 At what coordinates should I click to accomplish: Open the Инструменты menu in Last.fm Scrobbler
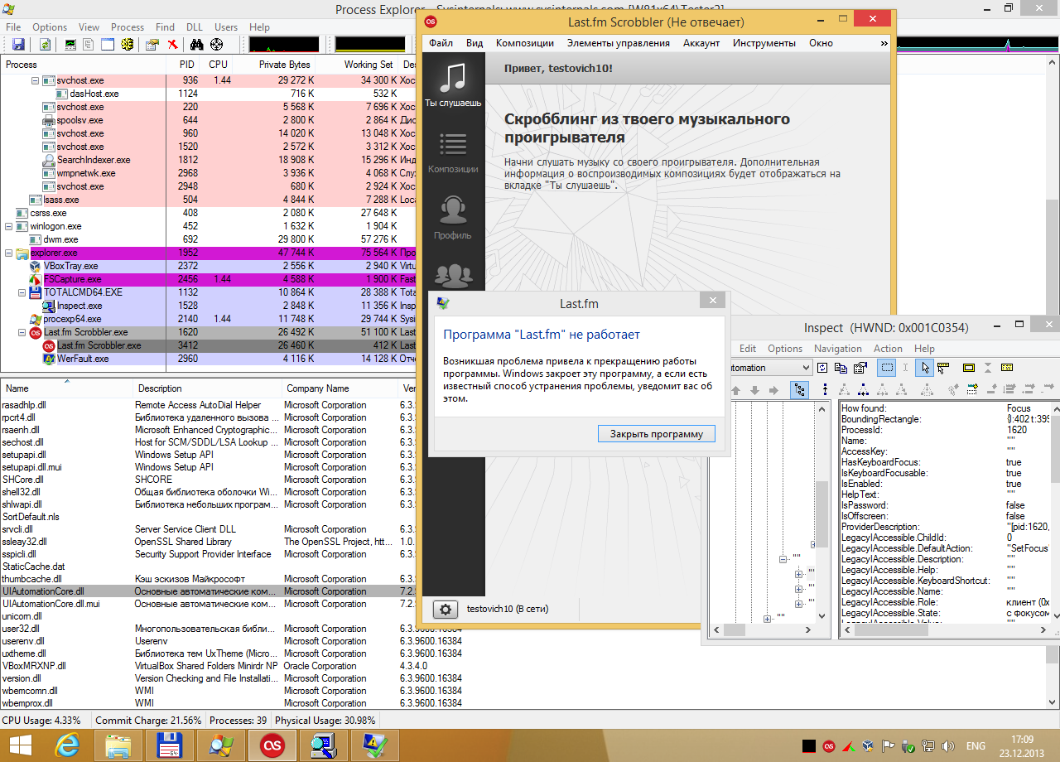[x=764, y=43]
